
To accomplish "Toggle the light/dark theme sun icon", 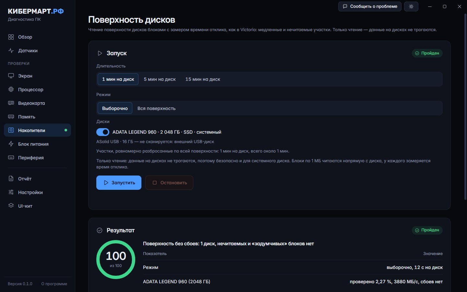I will point(411,6).
